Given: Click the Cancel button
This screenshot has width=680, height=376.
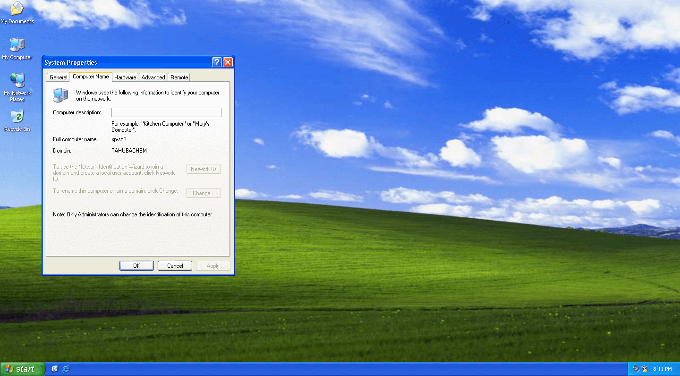Looking at the screenshot, I should coord(175,266).
